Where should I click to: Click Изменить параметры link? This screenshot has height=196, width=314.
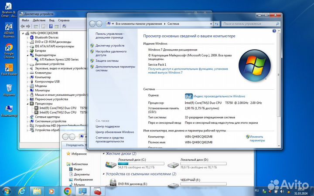pos(257,139)
